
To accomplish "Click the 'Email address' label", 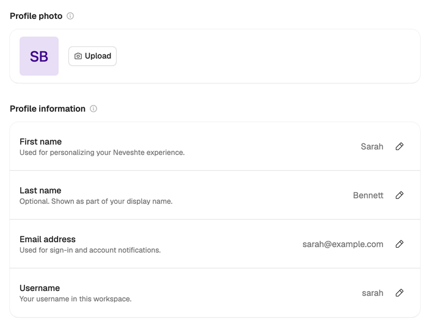I will tap(48, 239).
